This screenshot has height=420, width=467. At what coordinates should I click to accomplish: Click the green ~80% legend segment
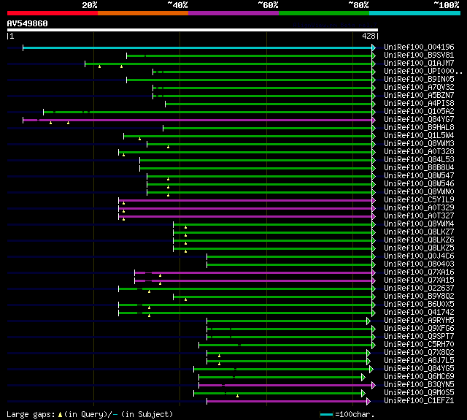(x=324, y=13)
